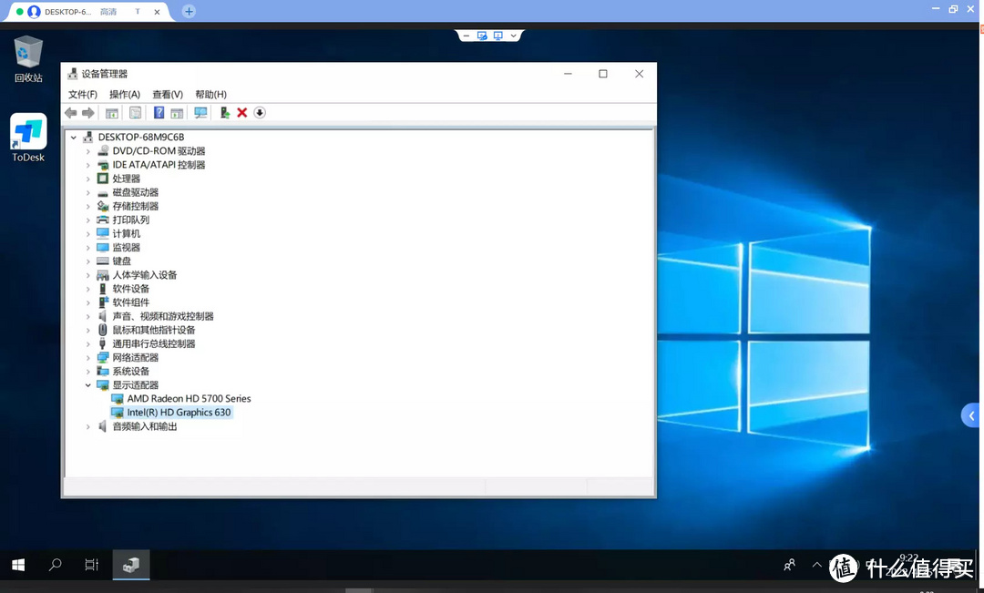984x593 pixels.
Task: Add a new ToDesk session with plus button
Action: pos(189,11)
